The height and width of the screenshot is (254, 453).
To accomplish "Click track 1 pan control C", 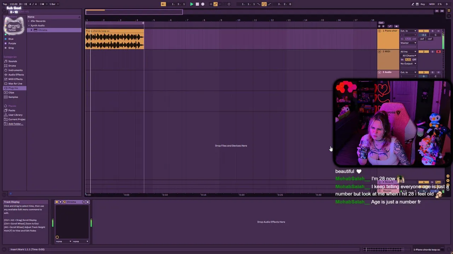I will pos(435,35).
